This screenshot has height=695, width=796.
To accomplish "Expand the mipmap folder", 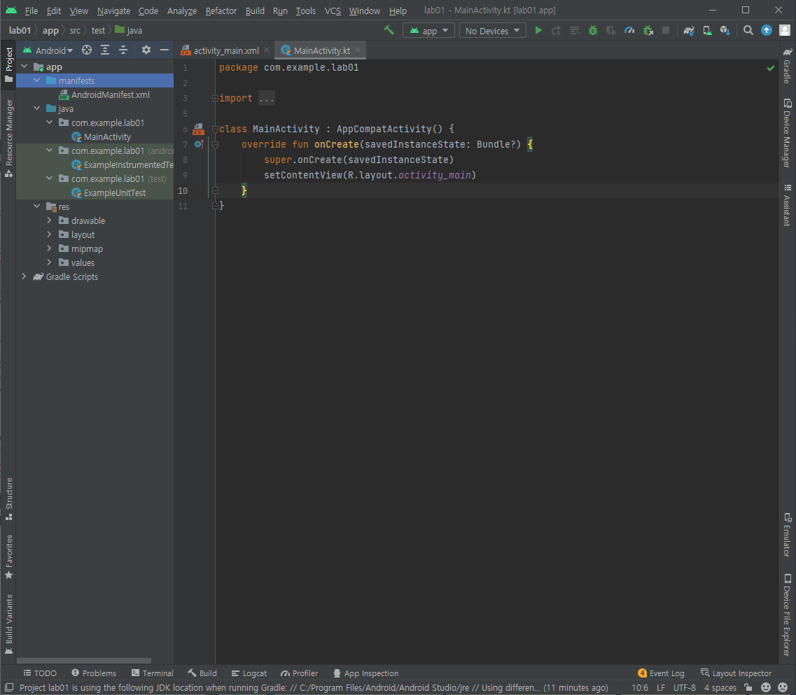I will tap(49, 248).
